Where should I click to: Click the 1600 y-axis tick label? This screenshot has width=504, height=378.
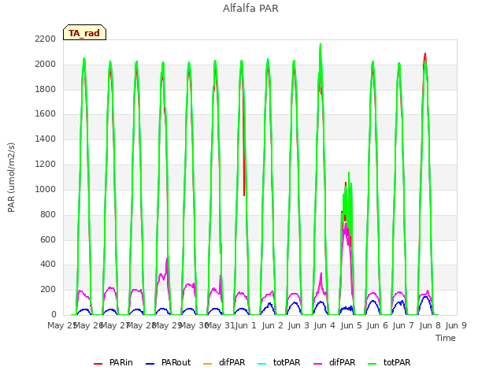tap(46, 114)
